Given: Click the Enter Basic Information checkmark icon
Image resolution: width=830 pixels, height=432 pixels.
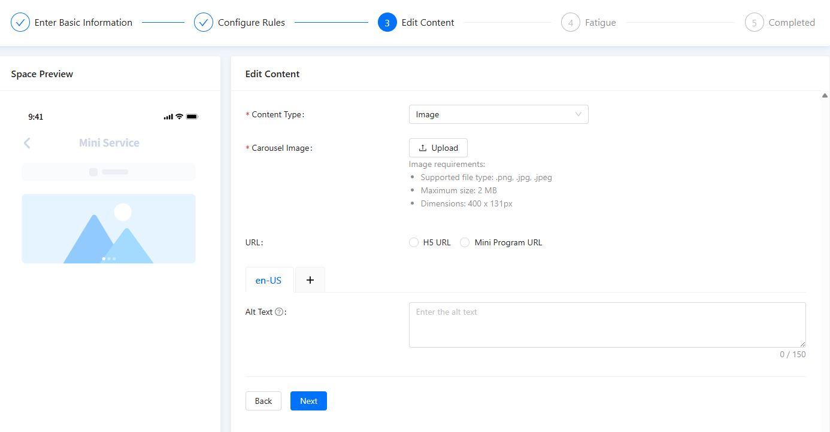Looking at the screenshot, I should click(x=20, y=23).
